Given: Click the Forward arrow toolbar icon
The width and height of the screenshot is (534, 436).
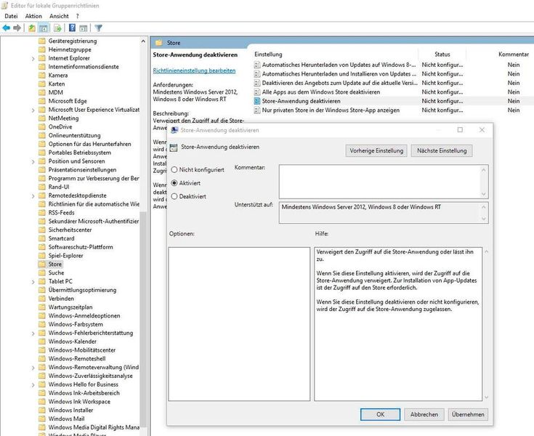Looking at the screenshot, I should [x=17, y=28].
